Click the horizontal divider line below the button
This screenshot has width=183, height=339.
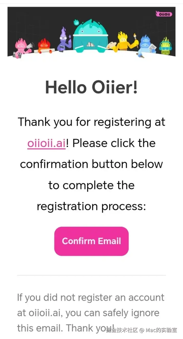click(91, 275)
